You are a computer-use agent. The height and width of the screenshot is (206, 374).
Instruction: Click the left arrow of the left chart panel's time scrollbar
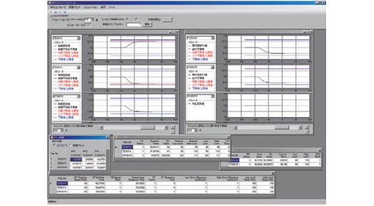[x=101, y=127]
